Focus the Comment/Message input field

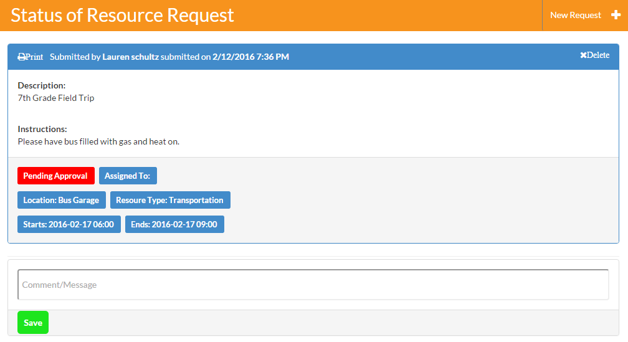[313, 285]
